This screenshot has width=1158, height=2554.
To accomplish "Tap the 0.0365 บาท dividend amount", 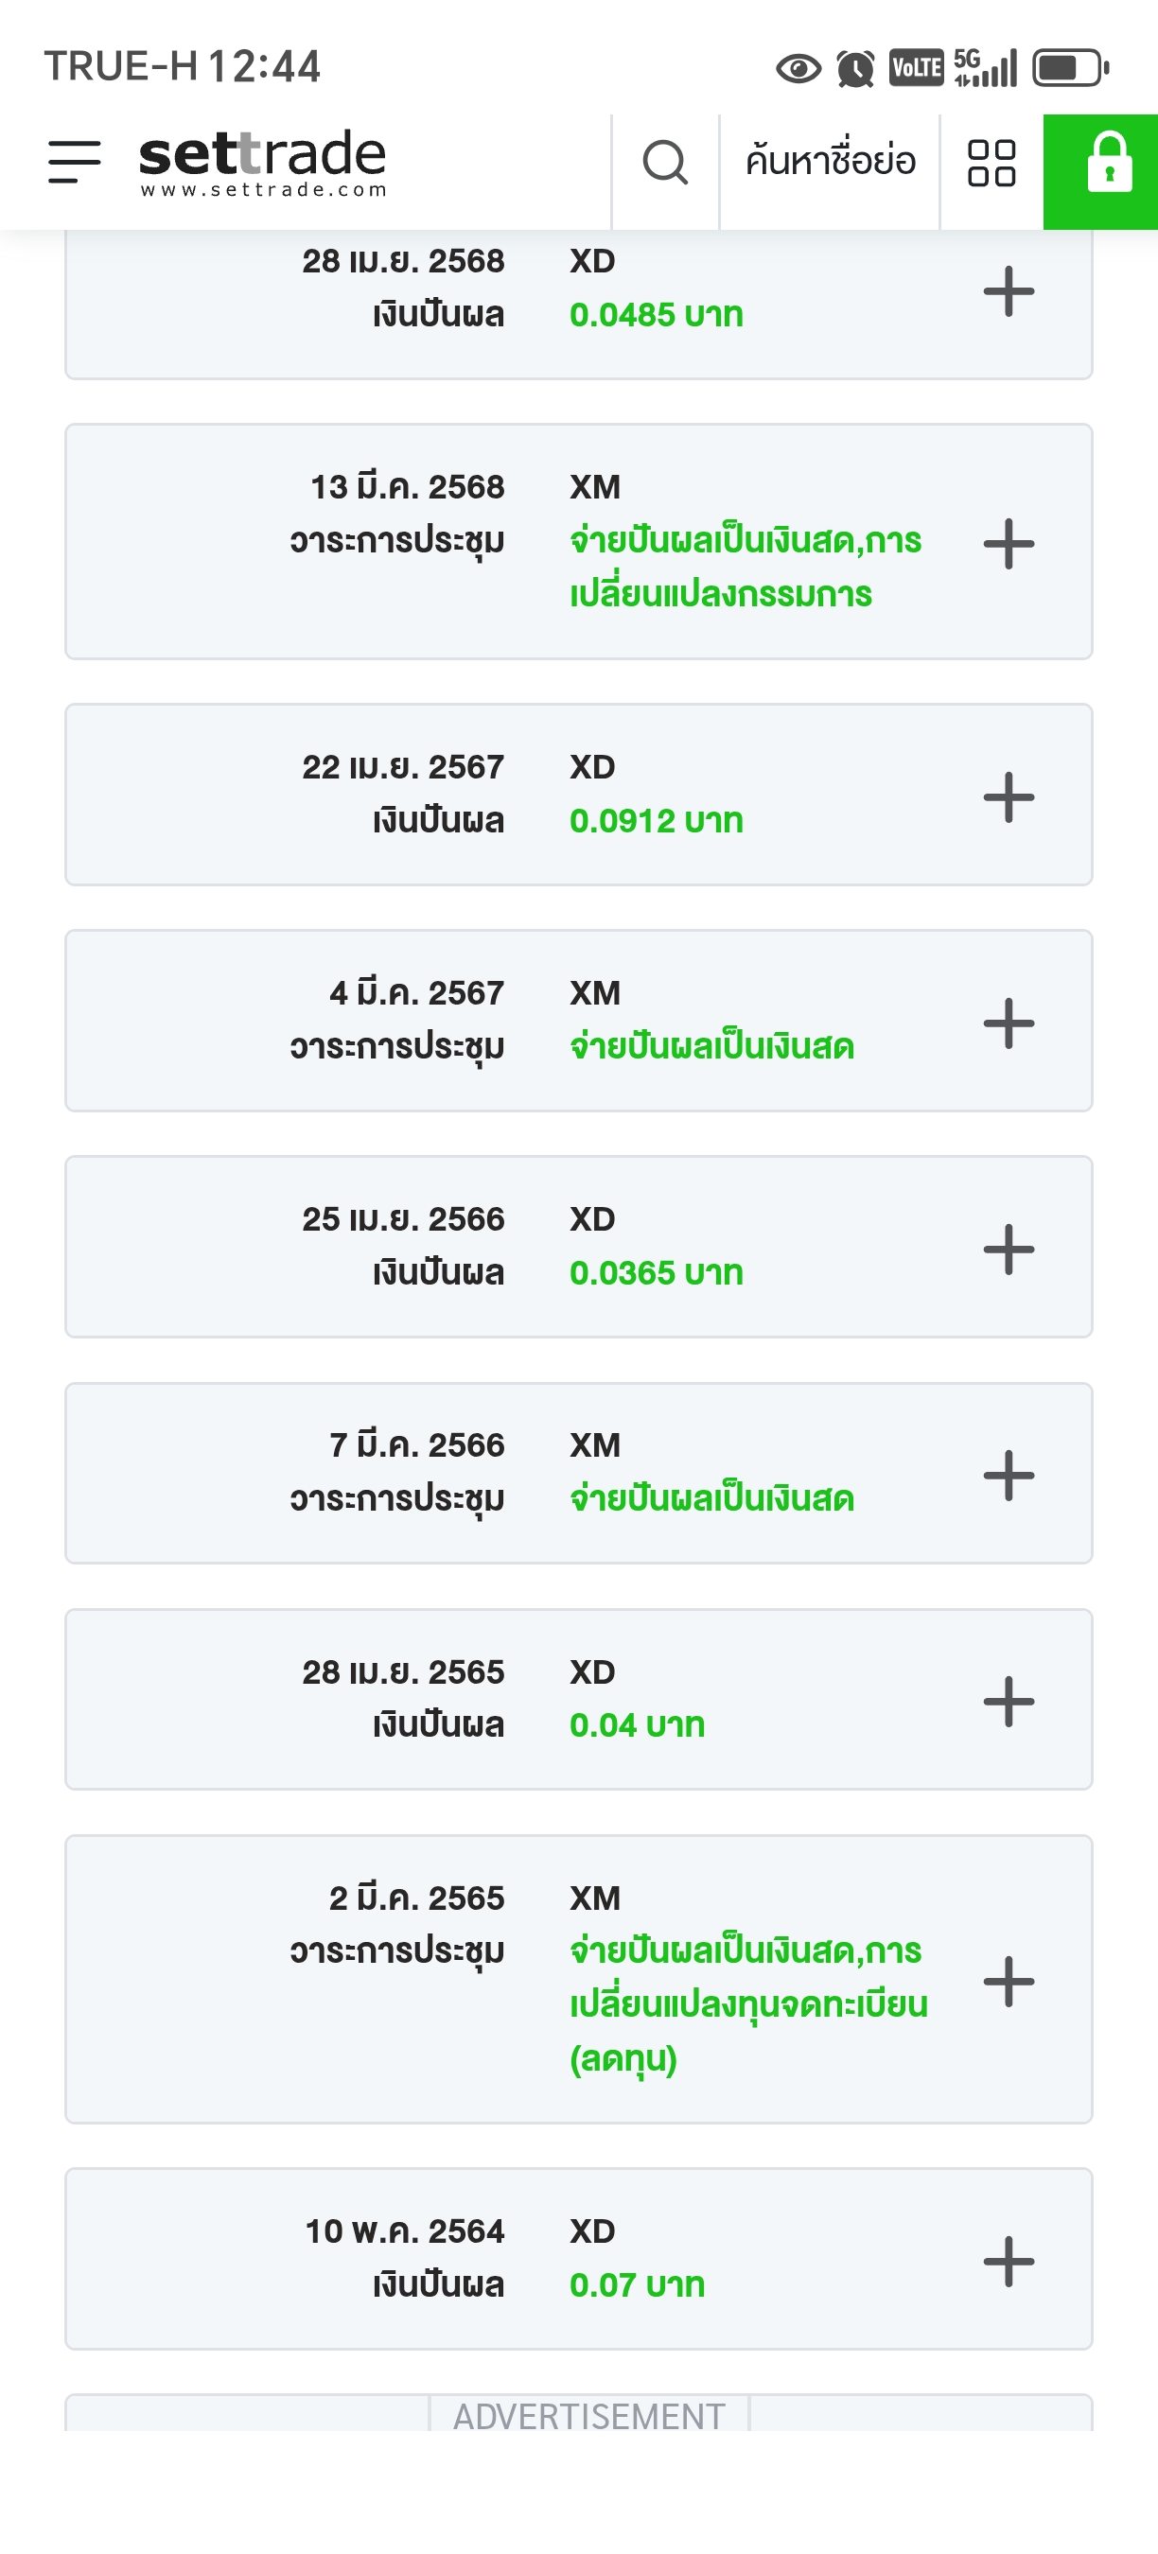I will pyautogui.click(x=657, y=1273).
